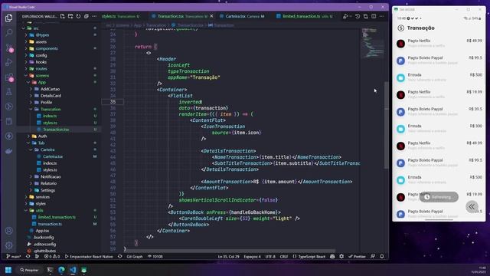Open the Explorer more actions menu

click(x=94, y=16)
